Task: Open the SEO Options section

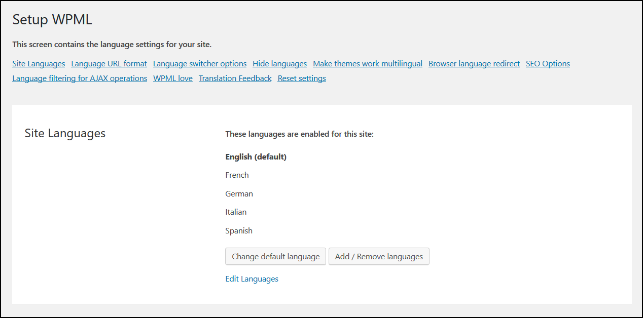Action: pos(548,63)
